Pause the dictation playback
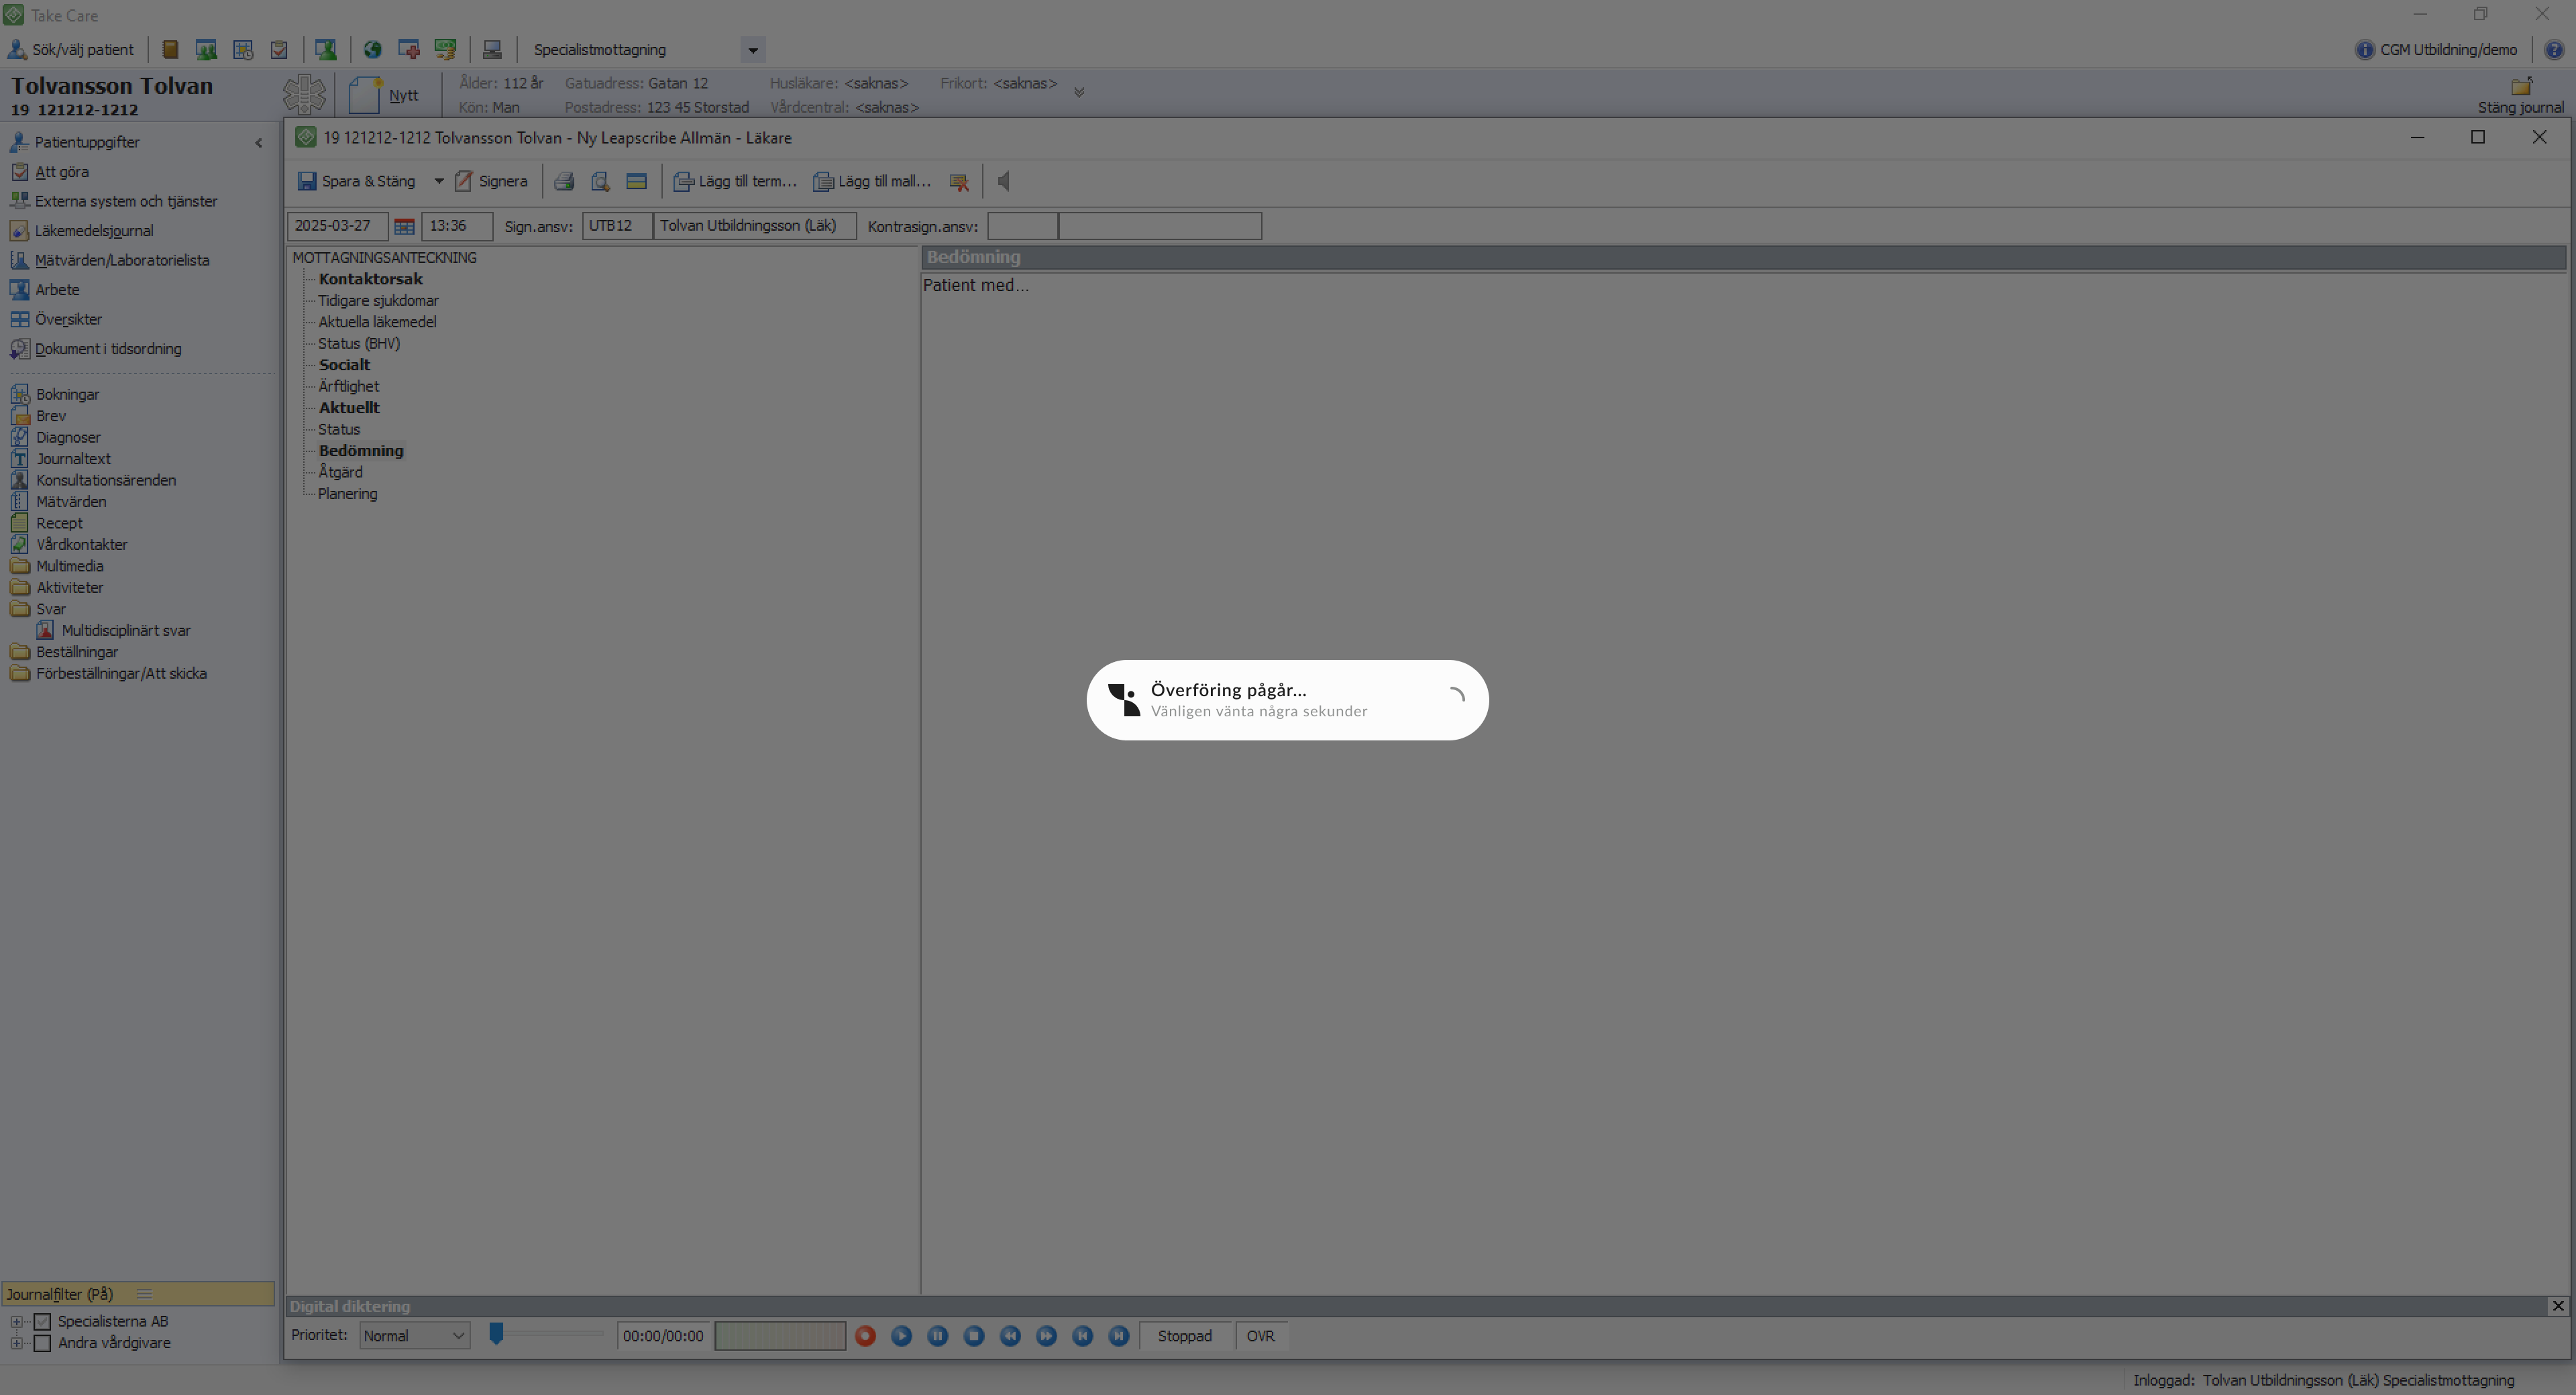 point(938,1335)
